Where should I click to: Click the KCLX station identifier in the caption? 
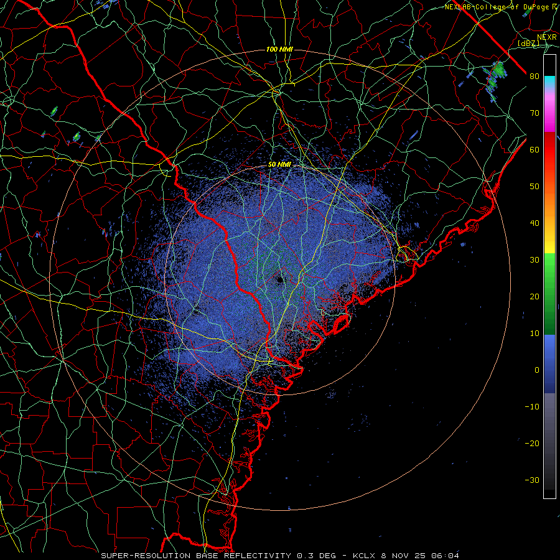point(364,556)
